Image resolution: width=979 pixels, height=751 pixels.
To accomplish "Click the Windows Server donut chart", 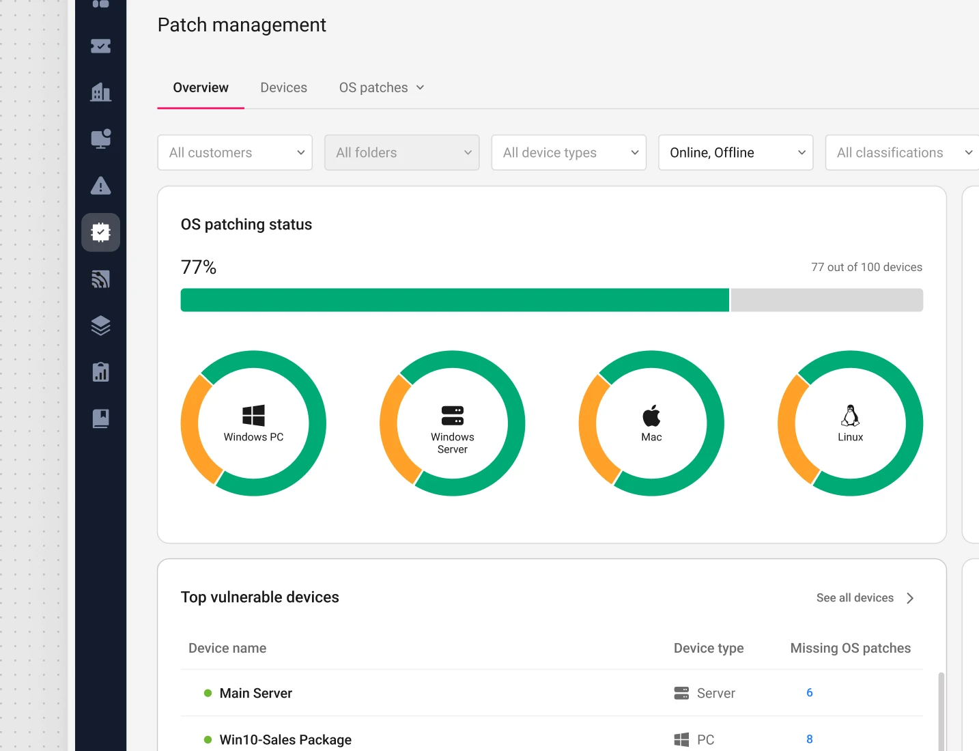I will tap(453, 423).
